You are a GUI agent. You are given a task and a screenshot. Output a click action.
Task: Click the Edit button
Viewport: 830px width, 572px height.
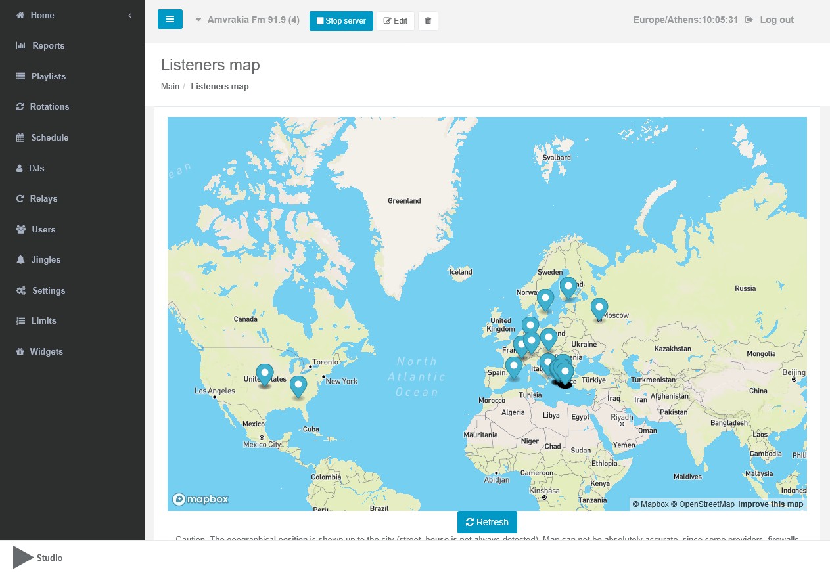[395, 21]
